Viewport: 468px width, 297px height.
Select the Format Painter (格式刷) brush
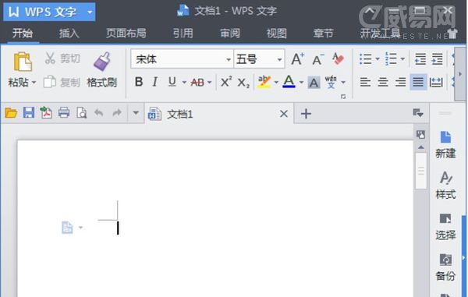[x=101, y=70]
